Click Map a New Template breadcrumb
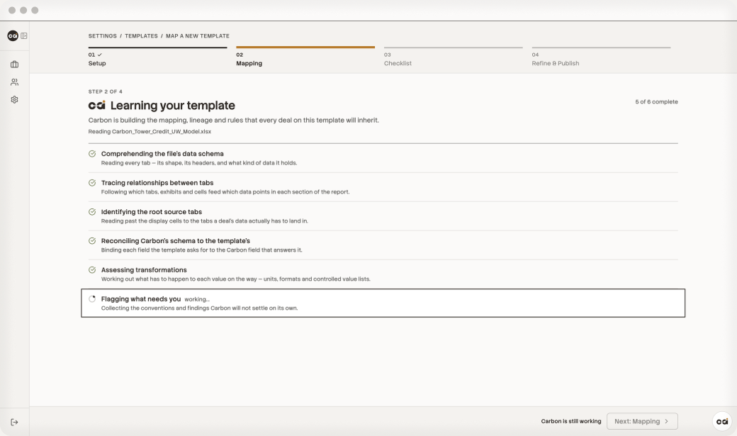Image resolution: width=737 pixels, height=436 pixels. (198, 35)
